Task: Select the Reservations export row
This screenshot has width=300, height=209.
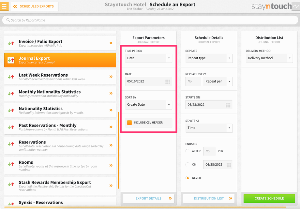Action: tap(60, 145)
